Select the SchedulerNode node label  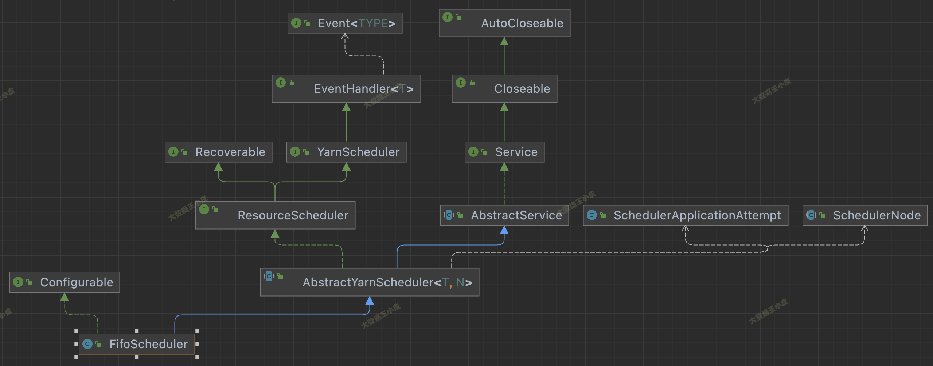[x=877, y=215]
